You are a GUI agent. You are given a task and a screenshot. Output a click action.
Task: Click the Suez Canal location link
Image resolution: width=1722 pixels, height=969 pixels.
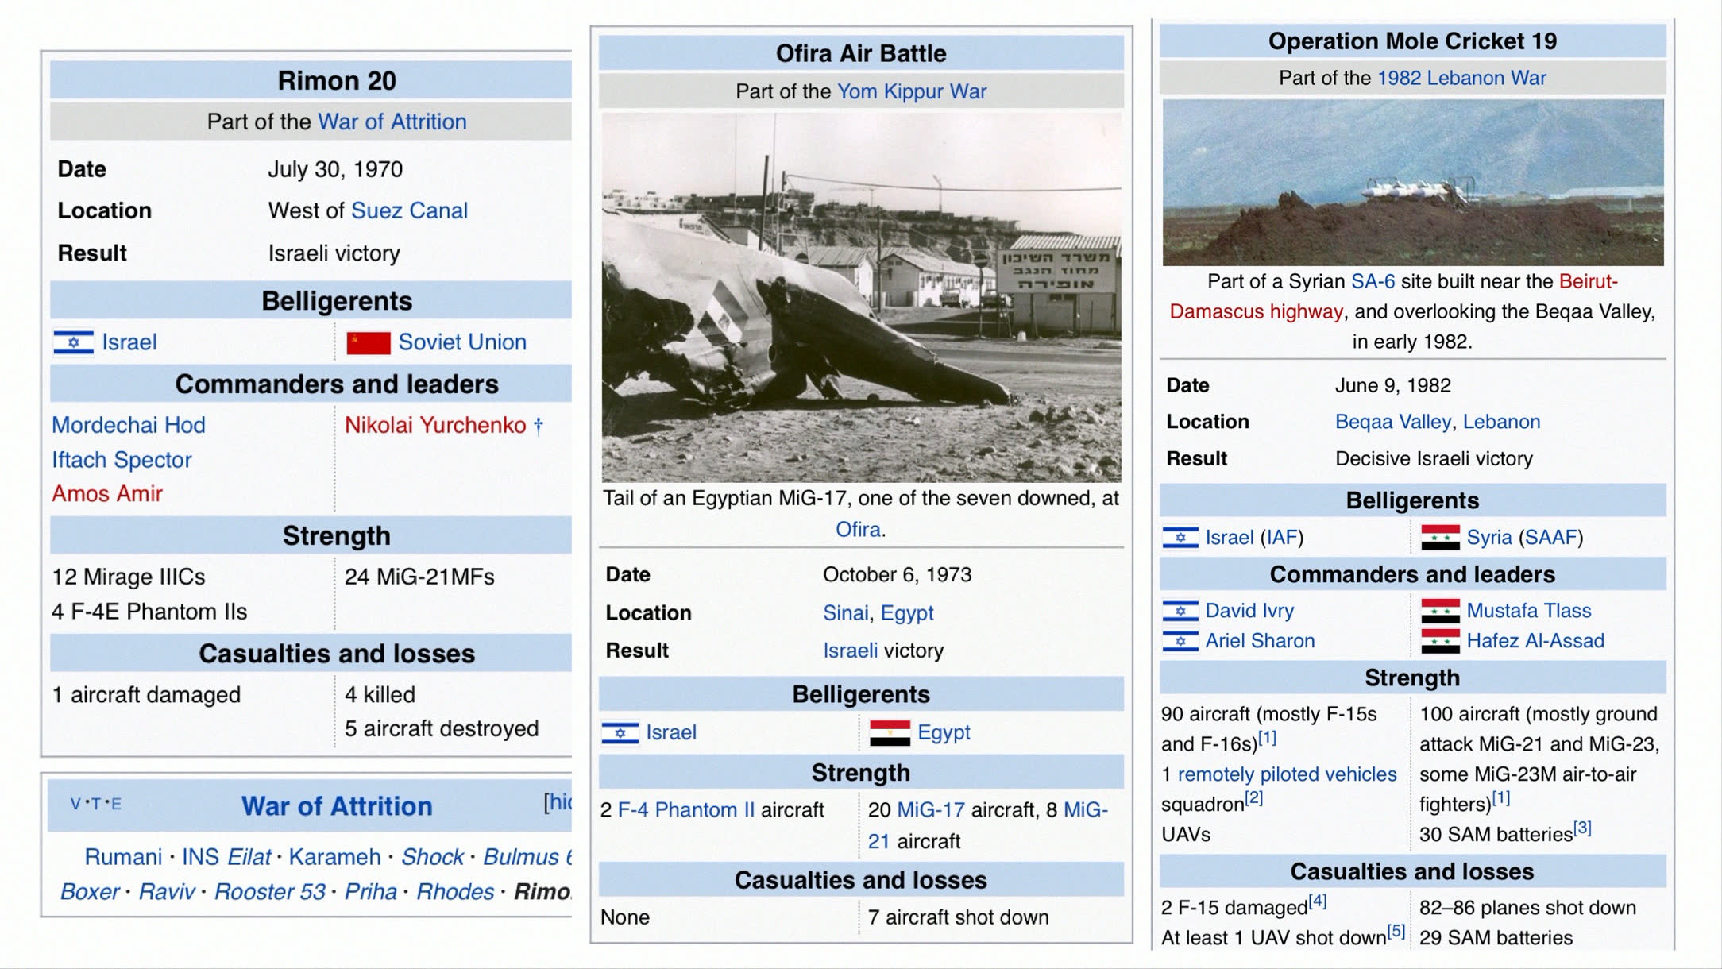point(409,210)
